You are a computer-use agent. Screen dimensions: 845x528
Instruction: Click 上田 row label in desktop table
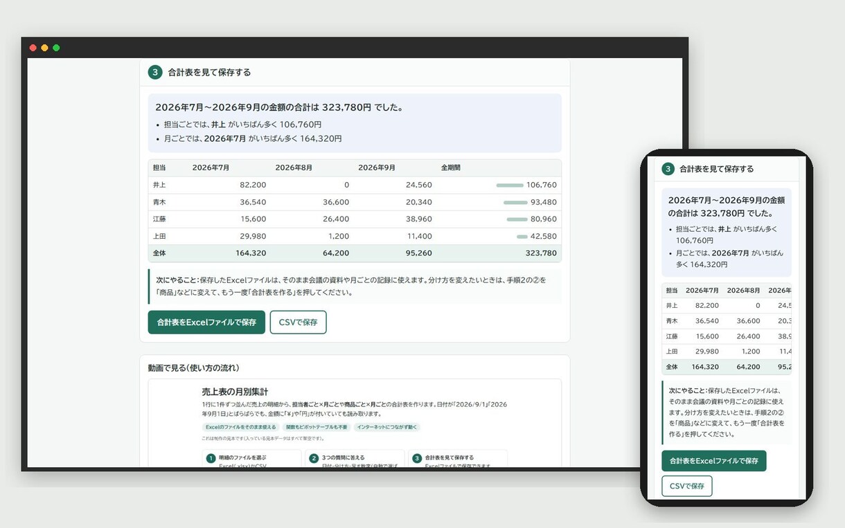coord(159,236)
